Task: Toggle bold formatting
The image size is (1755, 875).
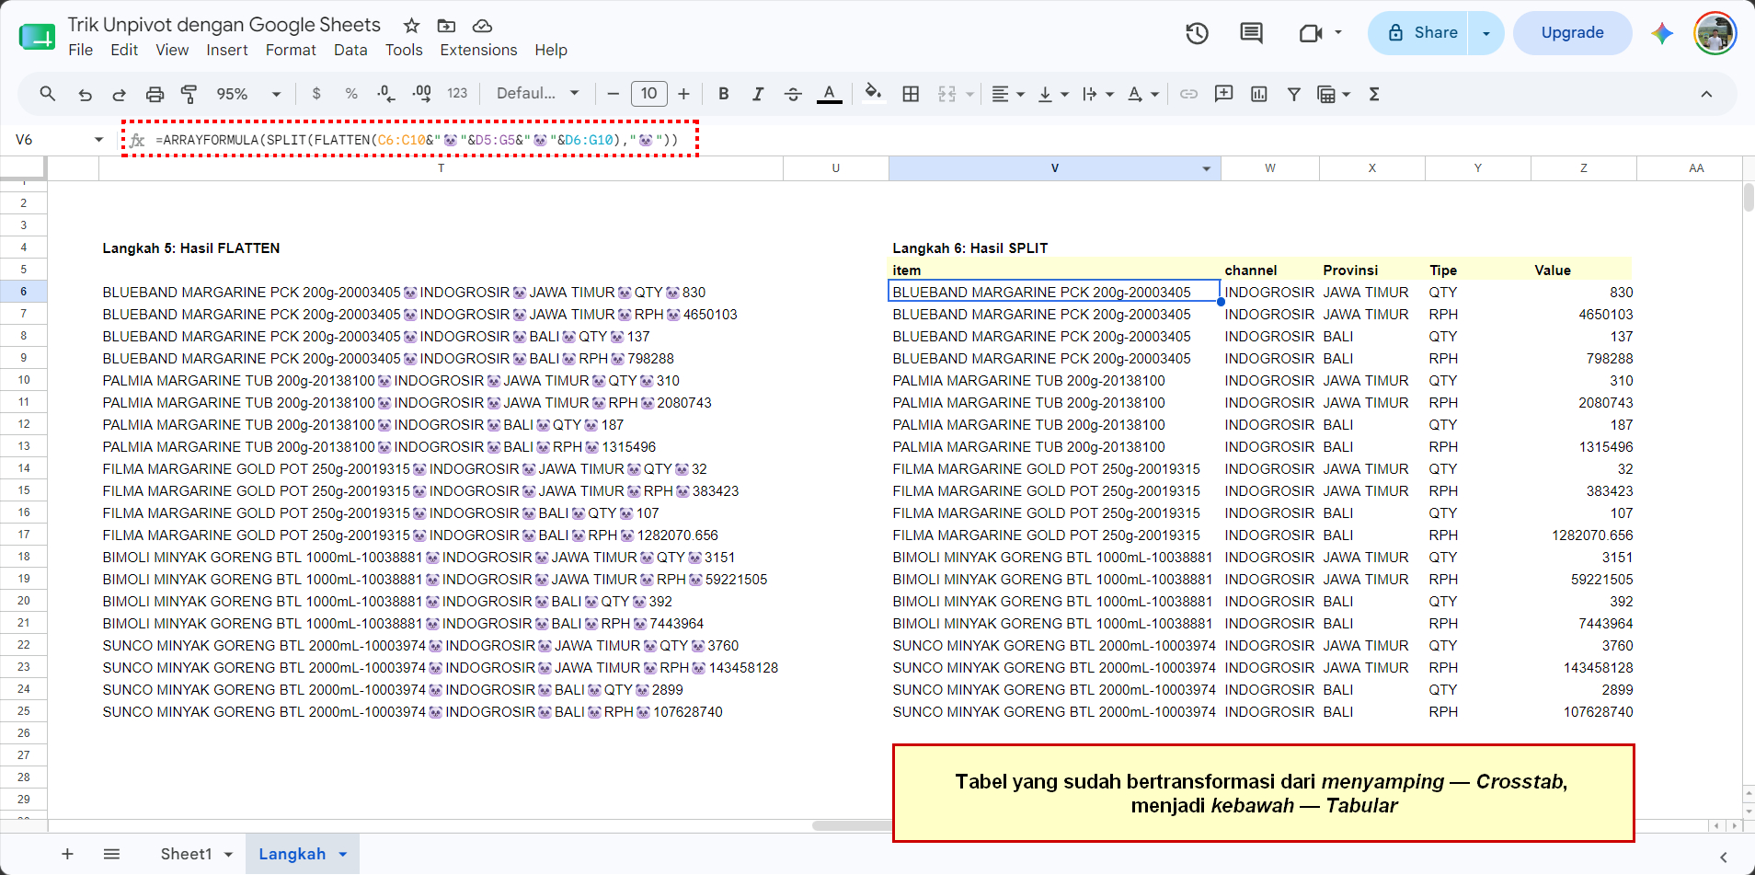Action: (x=724, y=94)
